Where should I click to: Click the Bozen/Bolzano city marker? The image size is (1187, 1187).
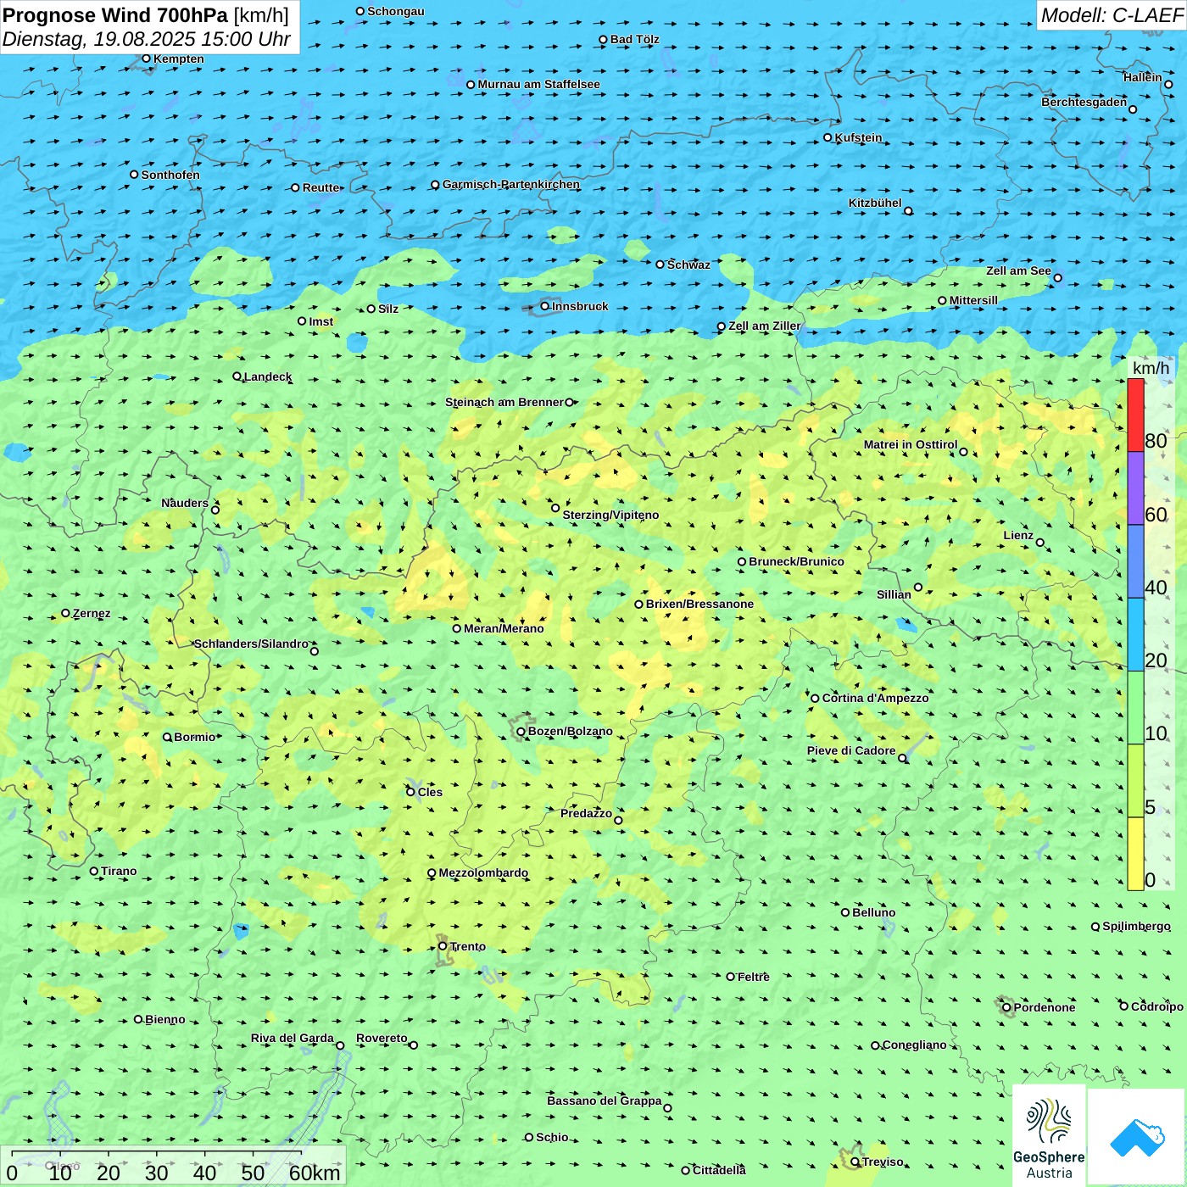pos(521,732)
